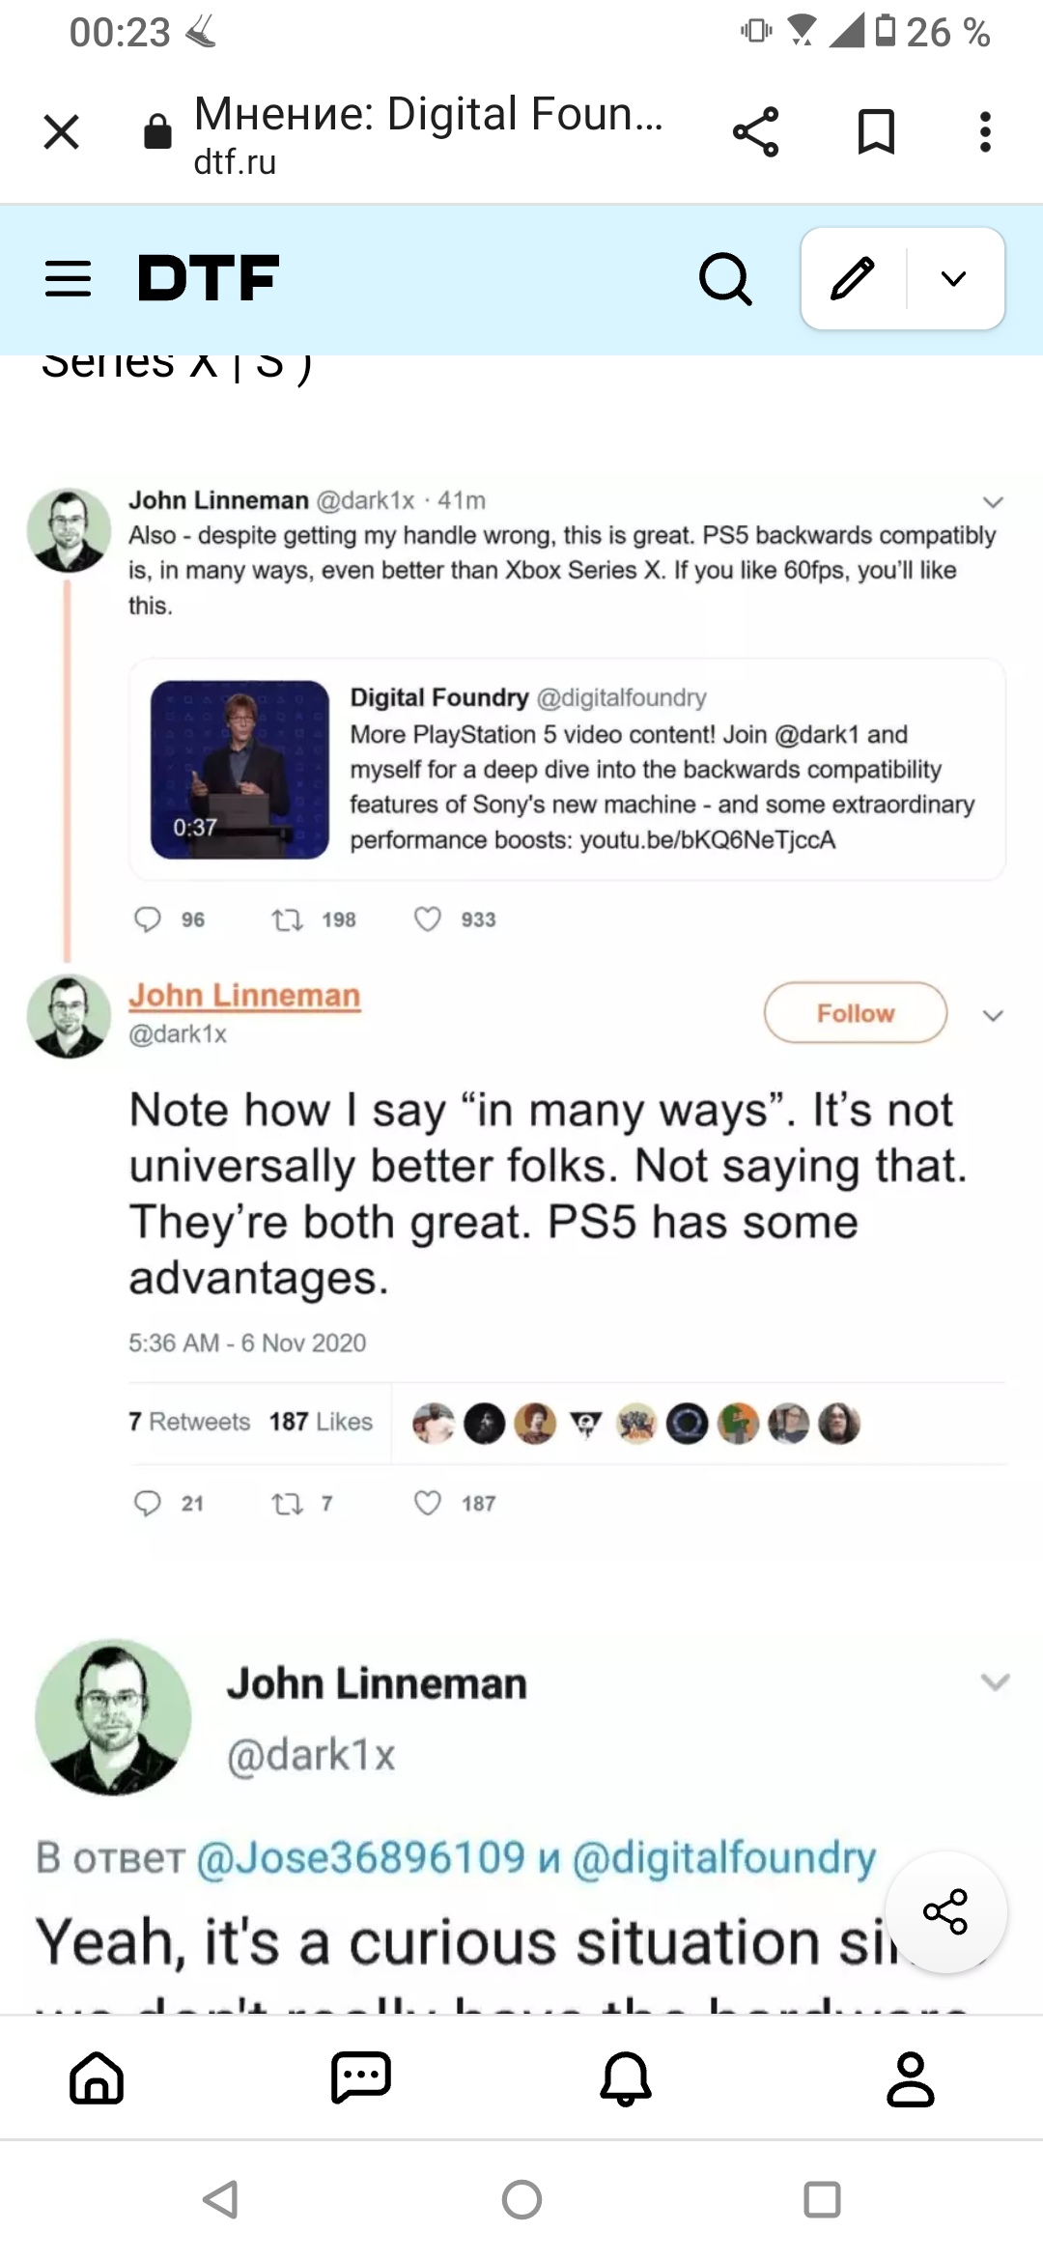Open the @digitalfoundry mention link
The height and width of the screenshot is (2260, 1043).
click(724, 1857)
